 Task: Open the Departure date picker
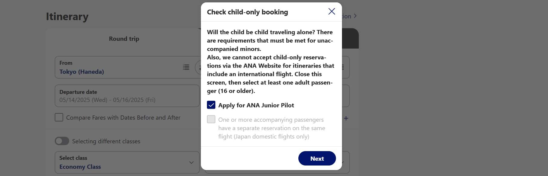click(x=127, y=96)
